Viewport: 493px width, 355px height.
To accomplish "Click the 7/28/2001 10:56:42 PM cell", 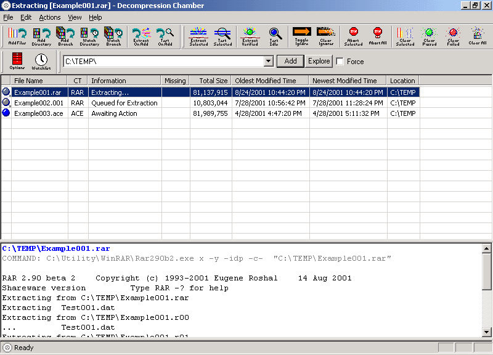I will pos(270,103).
